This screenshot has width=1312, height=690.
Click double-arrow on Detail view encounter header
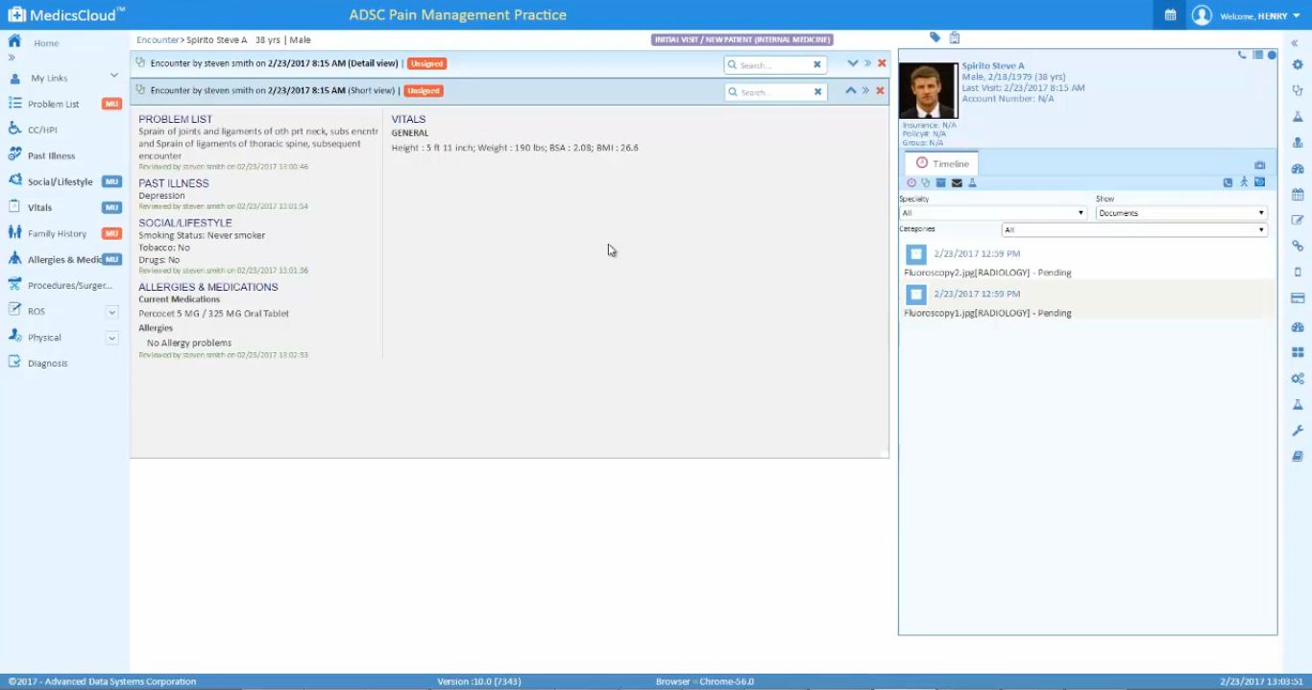867,63
